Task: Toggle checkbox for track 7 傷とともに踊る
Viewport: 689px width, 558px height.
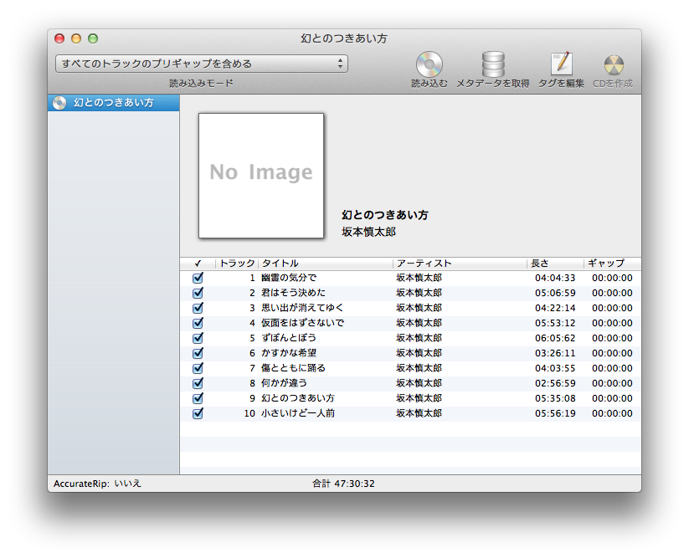Action: 198,368
